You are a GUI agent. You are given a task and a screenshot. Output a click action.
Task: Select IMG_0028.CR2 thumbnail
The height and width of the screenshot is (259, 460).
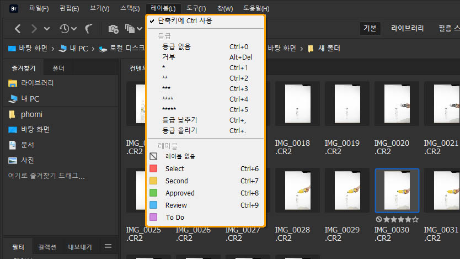297,191
